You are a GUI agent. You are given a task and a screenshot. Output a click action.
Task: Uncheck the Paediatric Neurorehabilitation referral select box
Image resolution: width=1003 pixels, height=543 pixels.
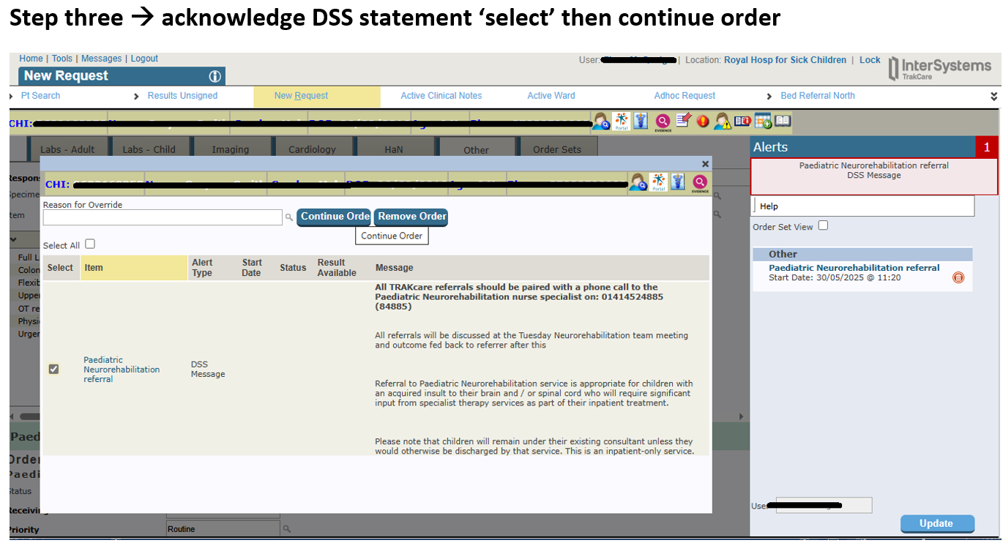click(x=53, y=369)
